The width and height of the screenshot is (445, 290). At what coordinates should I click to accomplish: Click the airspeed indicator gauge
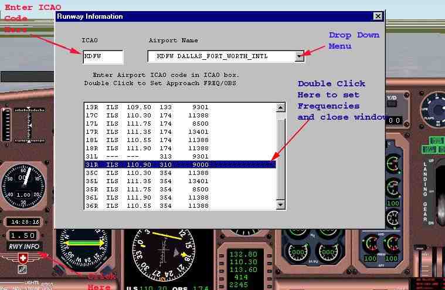[22, 188]
